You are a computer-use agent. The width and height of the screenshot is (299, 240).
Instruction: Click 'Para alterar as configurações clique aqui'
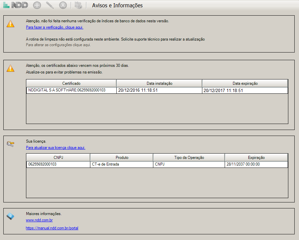pyautogui.click(x=58, y=45)
